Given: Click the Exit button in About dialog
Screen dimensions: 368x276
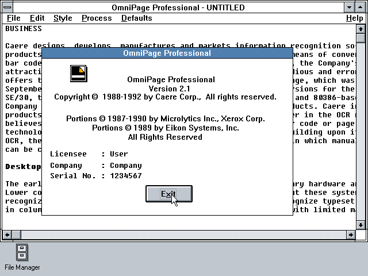Looking at the screenshot, I should (x=169, y=194).
